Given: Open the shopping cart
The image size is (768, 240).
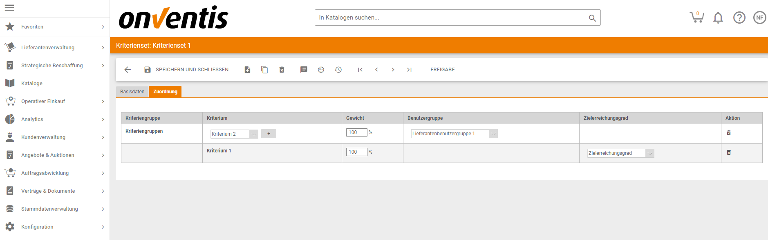Looking at the screenshot, I should 696,17.
